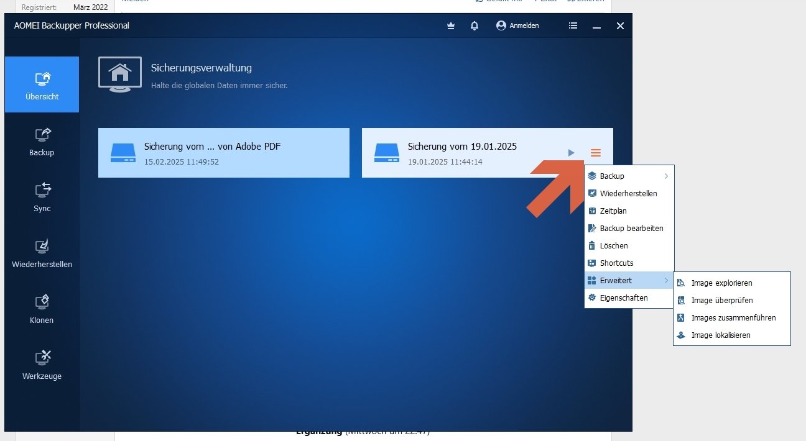Click Shortcuts in the context menu
Image resolution: width=806 pixels, height=441 pixels.
point(629,263)
